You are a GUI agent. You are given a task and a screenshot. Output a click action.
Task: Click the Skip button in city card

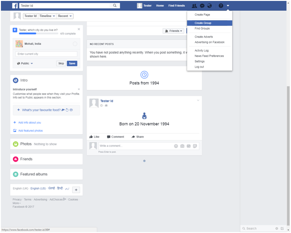pos(61,63)
